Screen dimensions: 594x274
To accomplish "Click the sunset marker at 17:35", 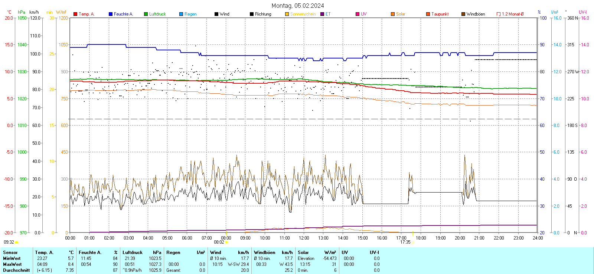I will [x=413, y=242].
